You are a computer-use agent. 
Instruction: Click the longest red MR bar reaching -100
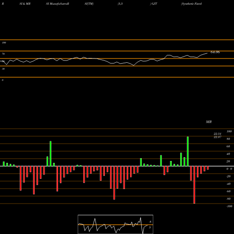pyautogui.click(x=194, y=185)
